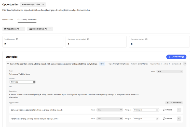Open more options for Compare Frescopa opportunity
The height and width of the screenshot is (127, 191).
179,110
